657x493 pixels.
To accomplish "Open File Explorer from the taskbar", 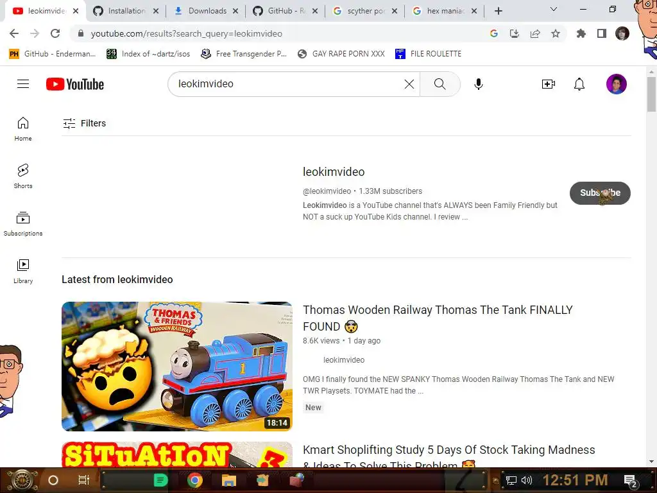I will click(229, 480).
